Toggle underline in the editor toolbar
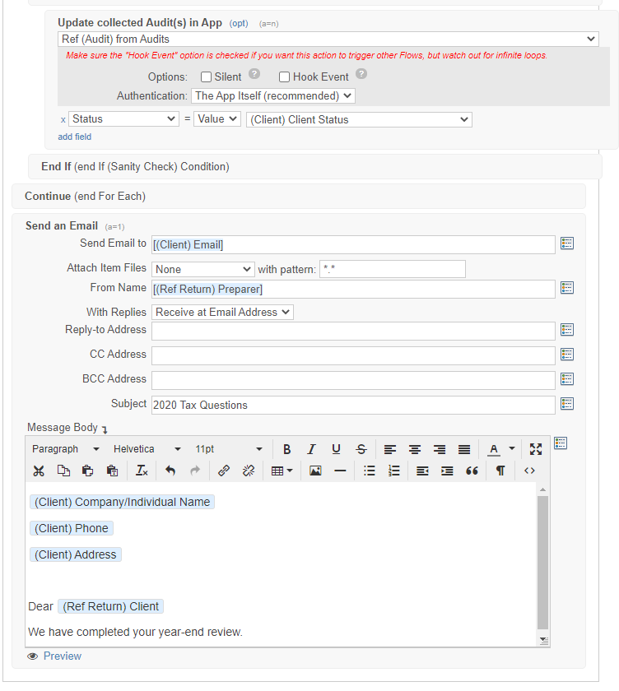 [x=336, y=449]
